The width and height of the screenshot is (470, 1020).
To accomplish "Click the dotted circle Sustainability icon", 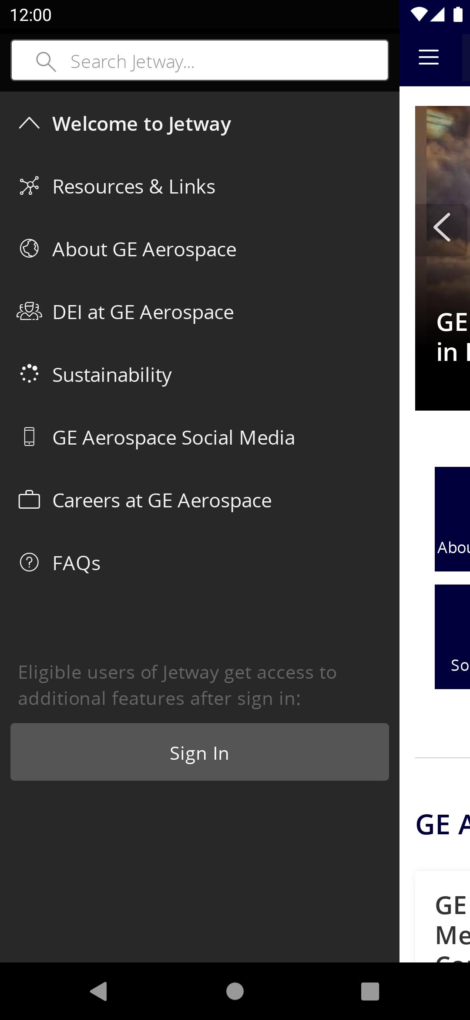I will (29, 374).
